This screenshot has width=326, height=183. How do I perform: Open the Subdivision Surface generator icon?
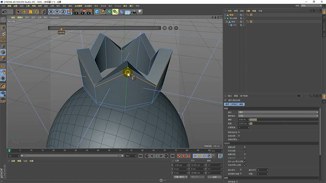coord(109,12)
